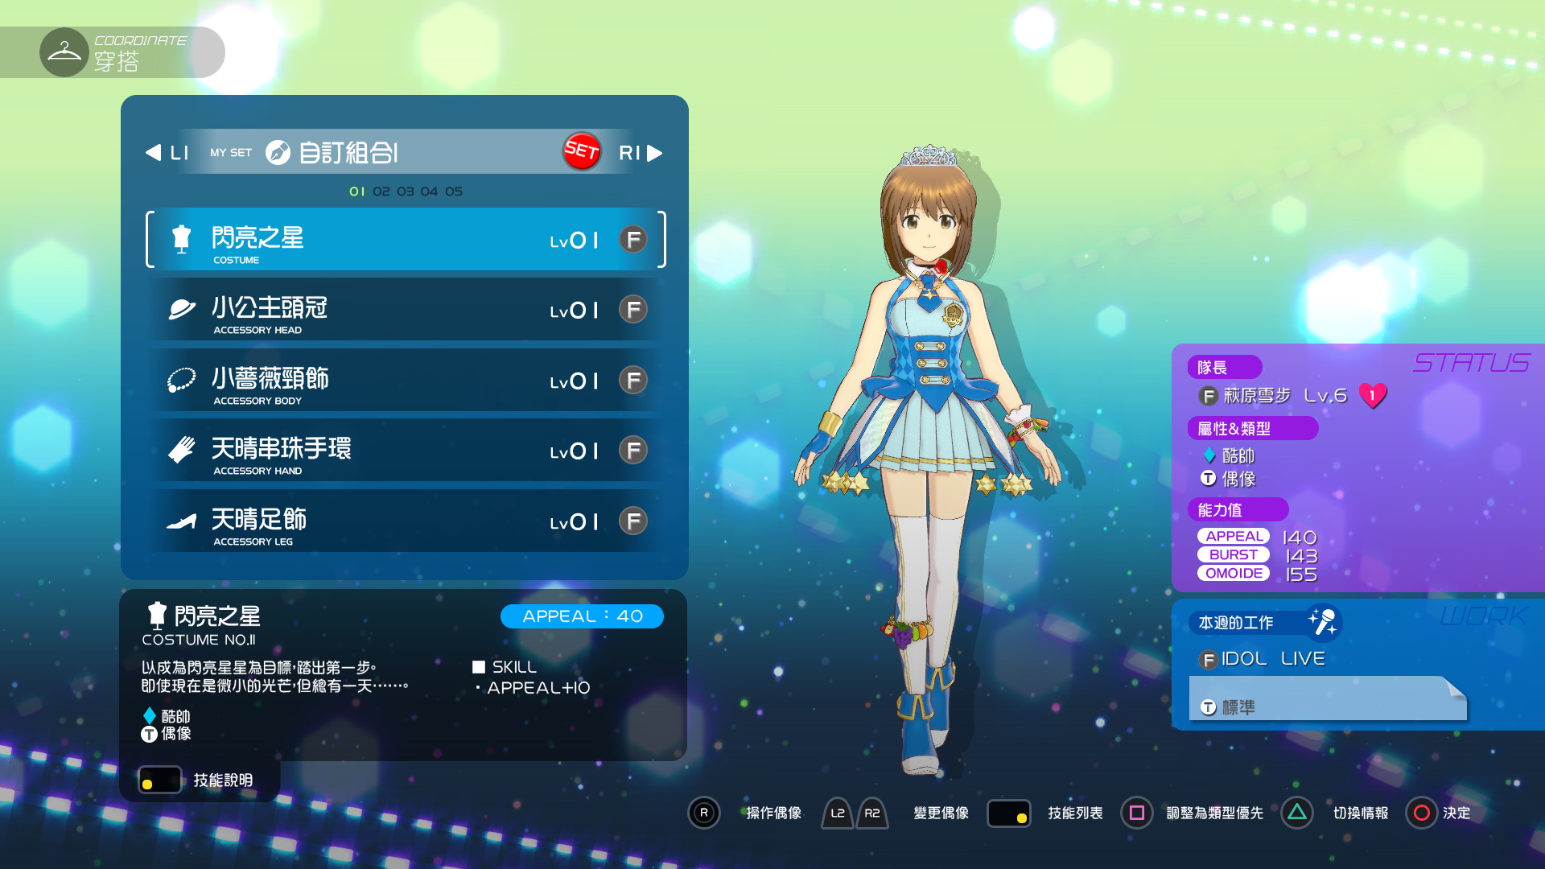The width and height of the screenshot is (1545, 869).
Task: Click the microphone icon by 本週的工作
Action: tap(1322, 622)
